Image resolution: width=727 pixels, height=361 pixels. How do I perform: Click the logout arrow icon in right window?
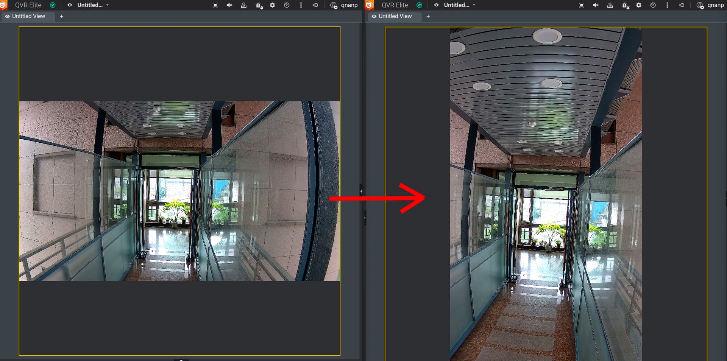click(682, 5)
